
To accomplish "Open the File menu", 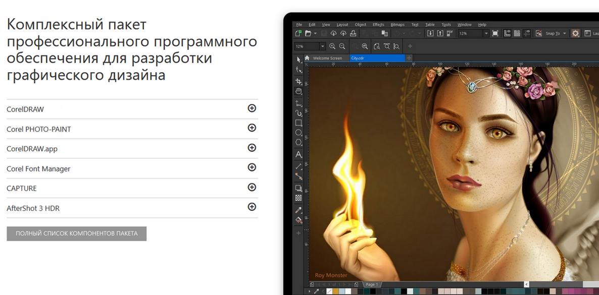I will click(299, 24).
